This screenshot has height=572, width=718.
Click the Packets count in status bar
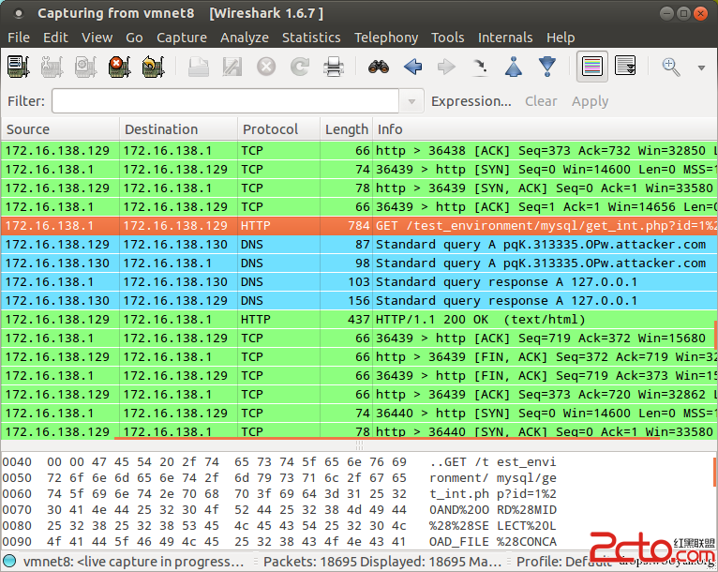(x=381, y=562)
